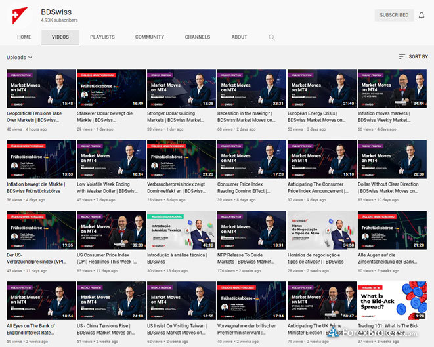Click the notification bell icon
Screen dimensions: 434x347
(422, 15)
